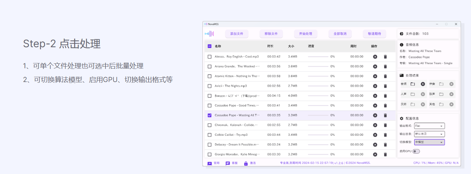This screenshot has height=174, width=471.
Task: Click the 开始处理 button
Action: 305,34
